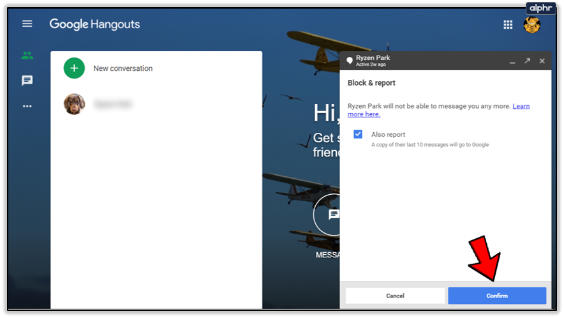The height and width of the screenshot is (318, 564).
Task: Click the "New conversation" label
Action: click(123, 68)
